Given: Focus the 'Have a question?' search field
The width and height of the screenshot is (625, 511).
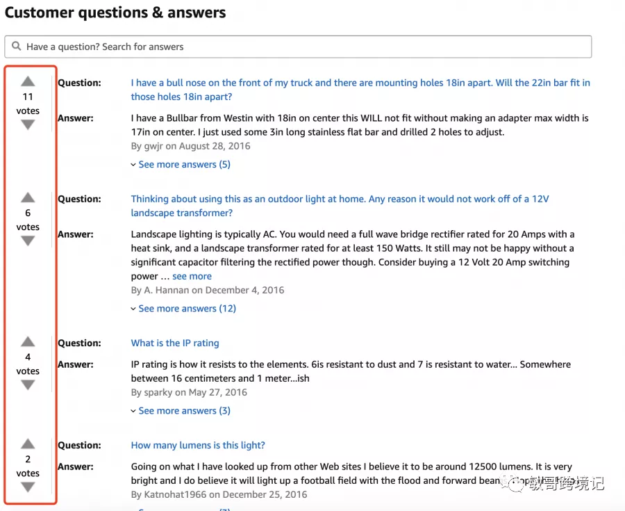Looking at the screenshot, I should (306, 47).
